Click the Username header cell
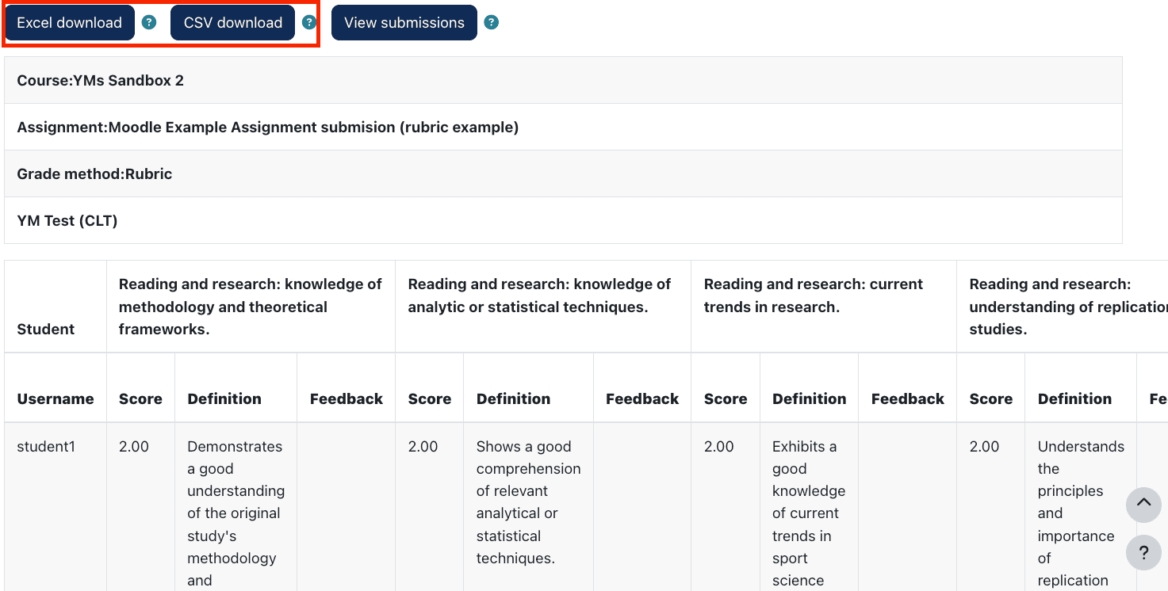The width and height of the screenshot is (1168, 591). [x=55, y=398]
